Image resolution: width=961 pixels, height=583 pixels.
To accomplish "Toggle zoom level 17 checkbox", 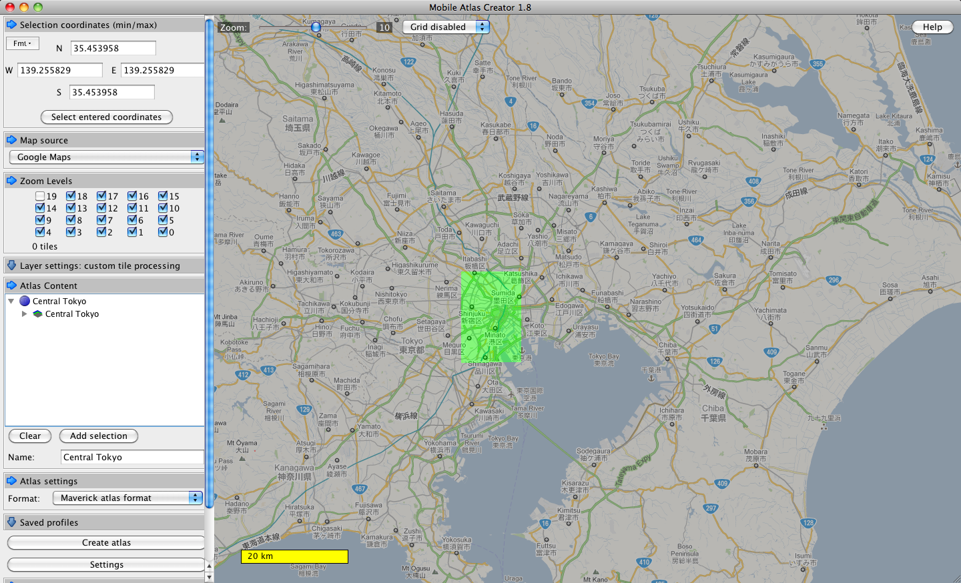I will click(x=101, y=196).
